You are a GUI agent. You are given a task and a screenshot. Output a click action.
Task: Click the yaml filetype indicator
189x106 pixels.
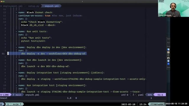coord(141,95)
